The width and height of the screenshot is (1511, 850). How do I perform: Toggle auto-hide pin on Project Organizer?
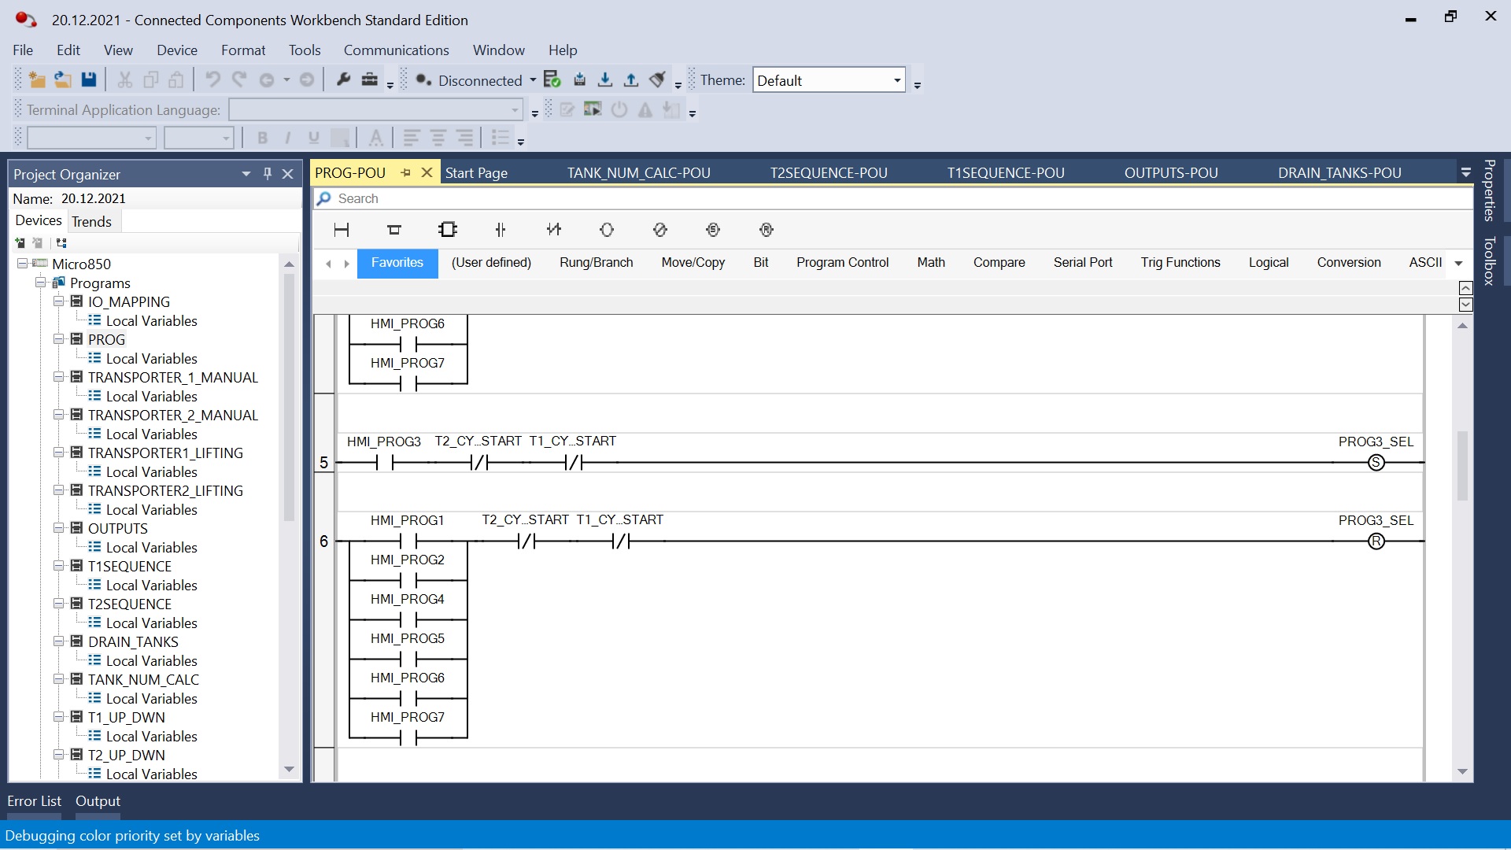click(268, 174)
